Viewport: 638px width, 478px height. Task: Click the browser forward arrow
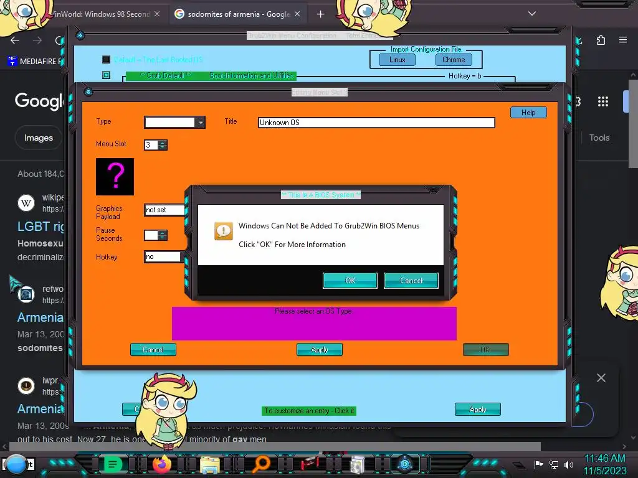tap(37, 40)
